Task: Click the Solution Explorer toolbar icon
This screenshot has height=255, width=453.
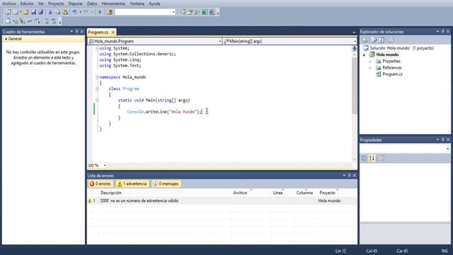Action: (x=183, y=12)
